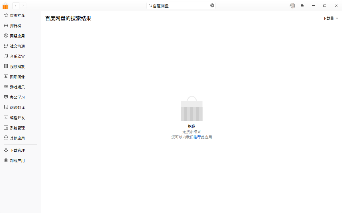Click the 推荐 link to recommend app
Image resolution: width=342 pixels, height=213 pixels.
point(197,137)
